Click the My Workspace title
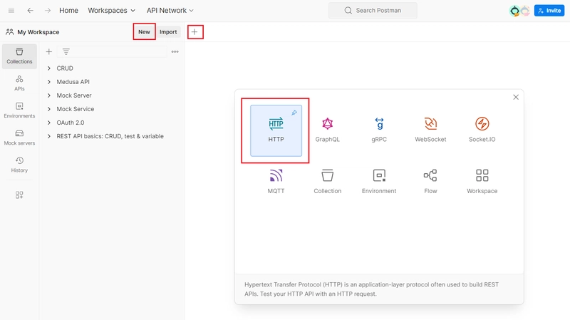The height and width of the screenshot is (320, 570). 38,32
